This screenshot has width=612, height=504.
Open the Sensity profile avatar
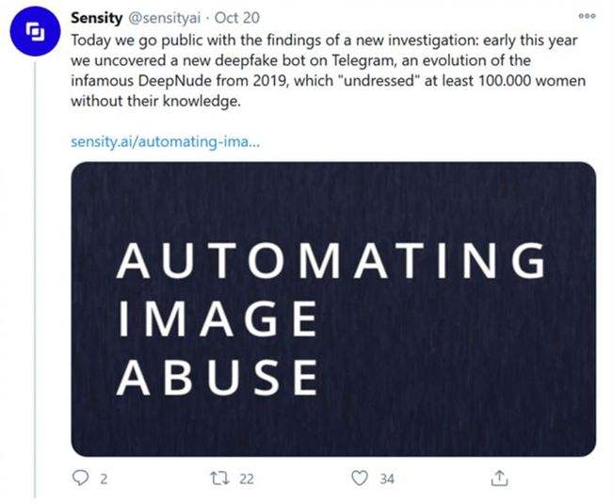point(35,31)
